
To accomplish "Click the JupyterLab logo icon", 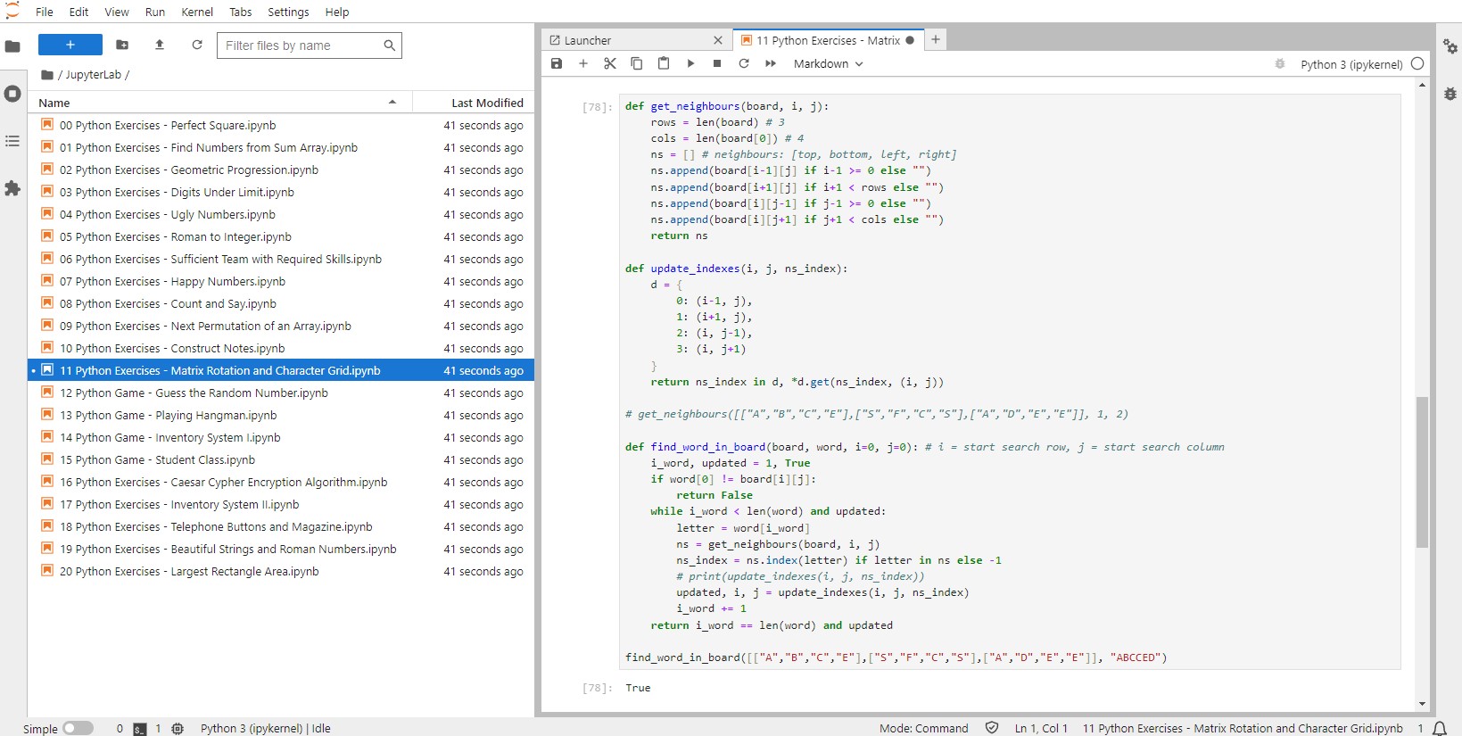I will [12, 12].
